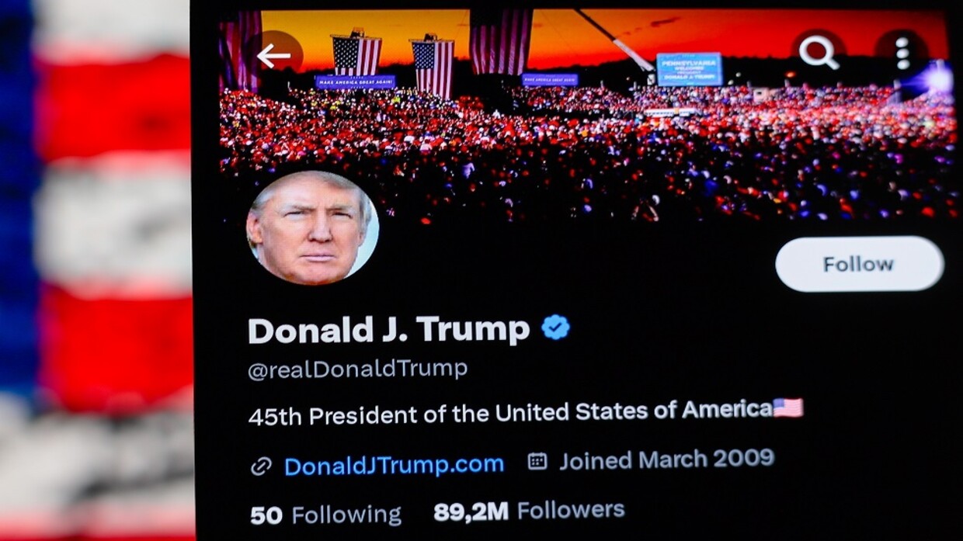View the 89,2M Followers list
Image resolution: width=963 pixels, height=541 pixels.
[529, 511]
